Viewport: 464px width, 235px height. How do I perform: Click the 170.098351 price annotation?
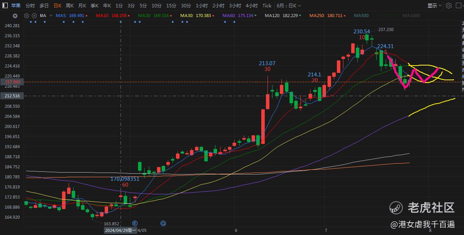click(125, 179)
